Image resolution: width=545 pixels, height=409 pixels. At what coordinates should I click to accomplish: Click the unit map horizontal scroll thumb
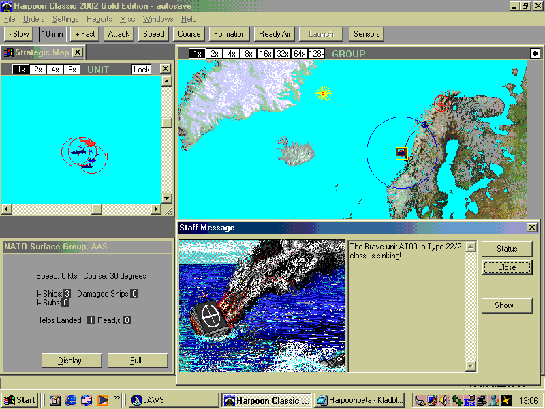(x=97, y=209)
